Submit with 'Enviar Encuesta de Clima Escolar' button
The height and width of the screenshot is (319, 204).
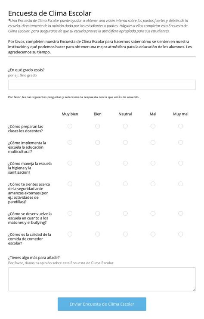point(102,304)
